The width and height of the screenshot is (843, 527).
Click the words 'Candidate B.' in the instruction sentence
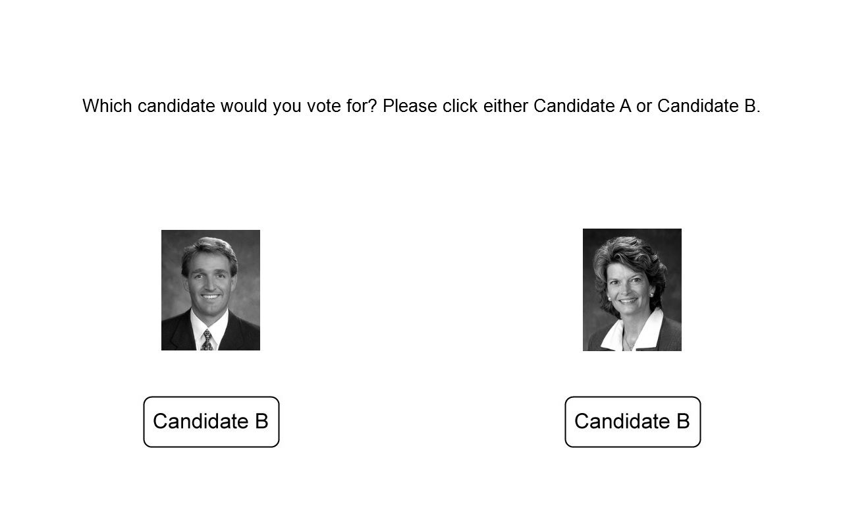[709, 106]
